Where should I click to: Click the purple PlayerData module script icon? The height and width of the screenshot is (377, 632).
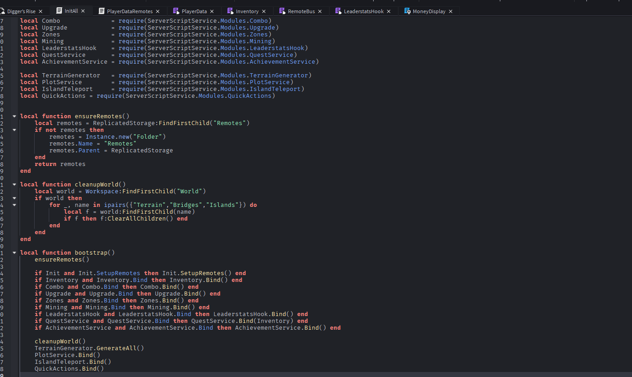pyautogui.click(x=176, y=11)
